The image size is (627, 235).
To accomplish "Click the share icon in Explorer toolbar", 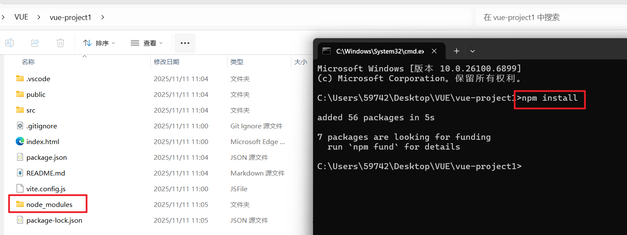I will [x=35, y=43].
